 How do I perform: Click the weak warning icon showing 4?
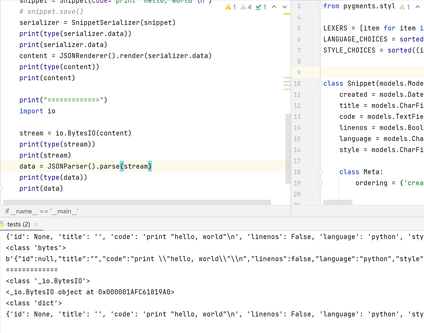point(243,7)
